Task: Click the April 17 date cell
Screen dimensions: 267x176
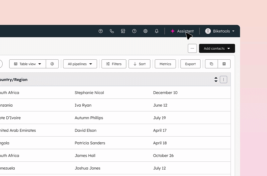Action: point(160,130)
